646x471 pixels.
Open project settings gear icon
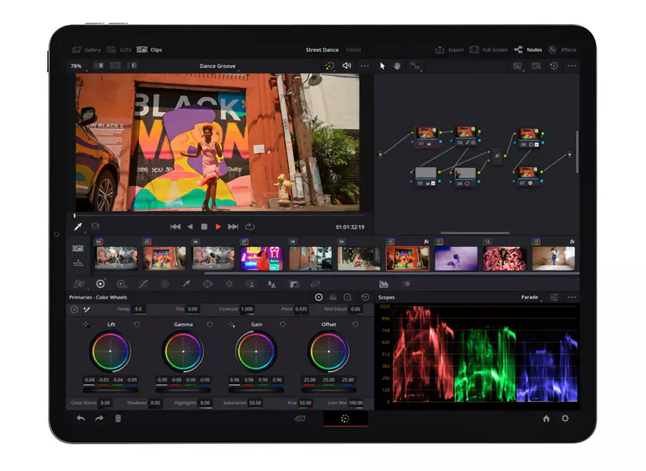coord(565,419)
